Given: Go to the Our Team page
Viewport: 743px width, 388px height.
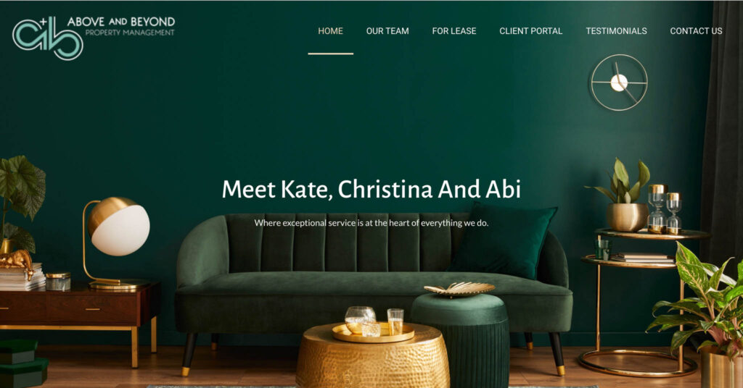Looking at the screenshot, I should (387, 31).
